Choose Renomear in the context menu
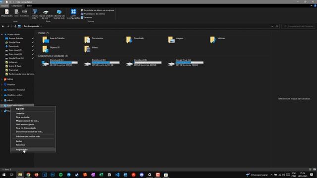This screenshot has width=317, height=178. click(33, 145)
